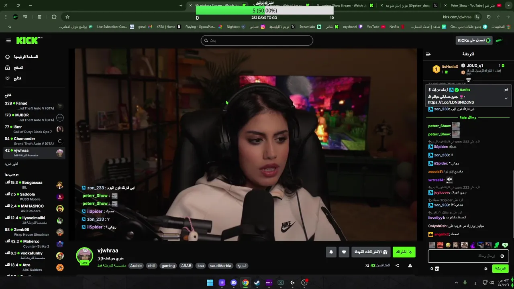Open chat settings with the gear icon

point(485,269)
